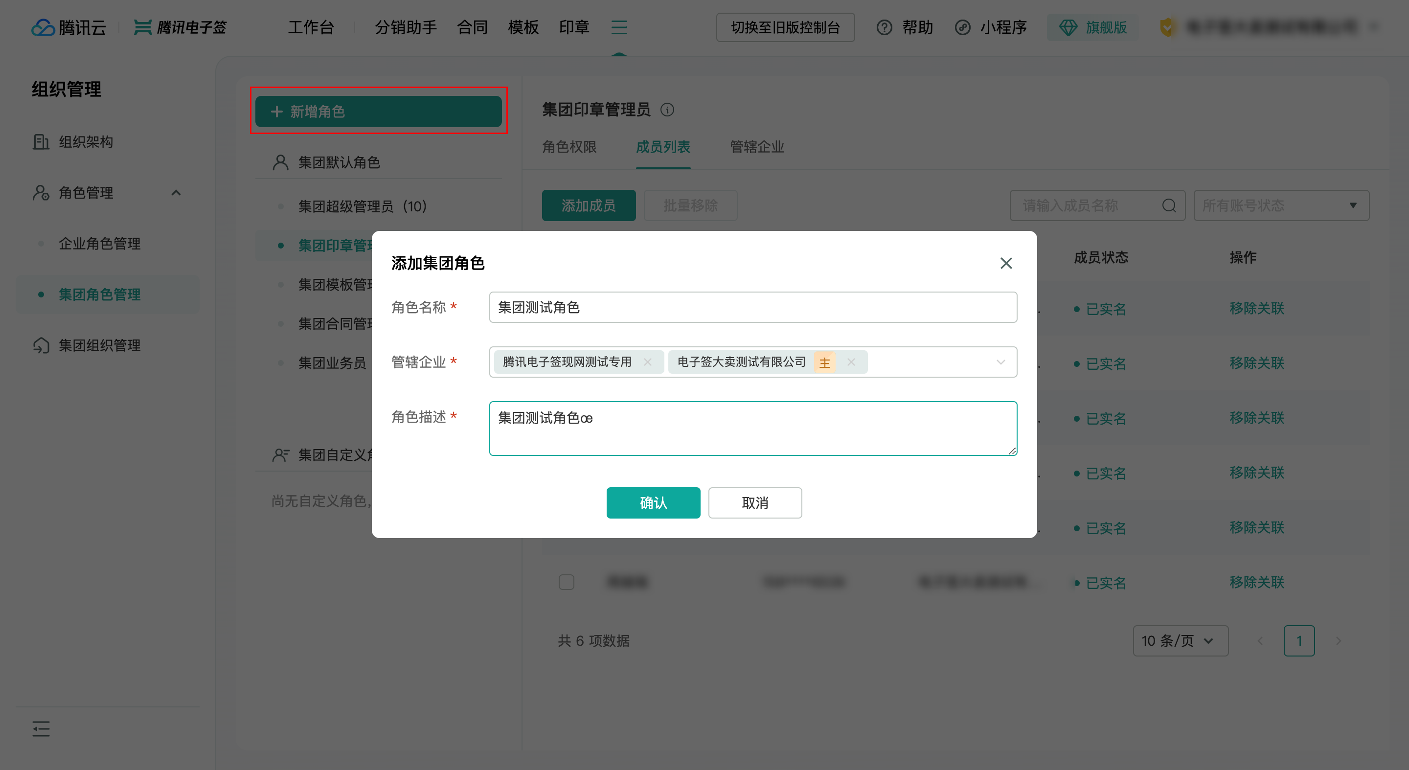
Task: Click 移除关联 in the last member row
Action: [1257, 583]
